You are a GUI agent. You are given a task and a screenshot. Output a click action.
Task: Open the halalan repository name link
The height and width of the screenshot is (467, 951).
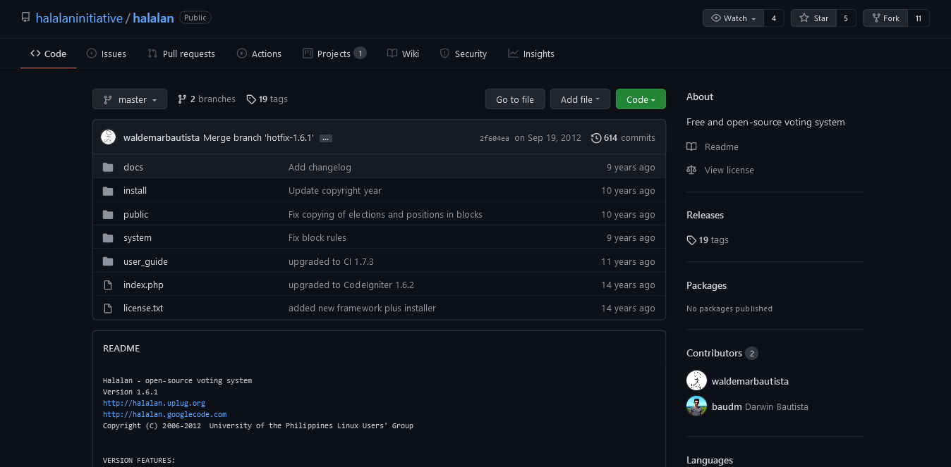coord(153,18)
